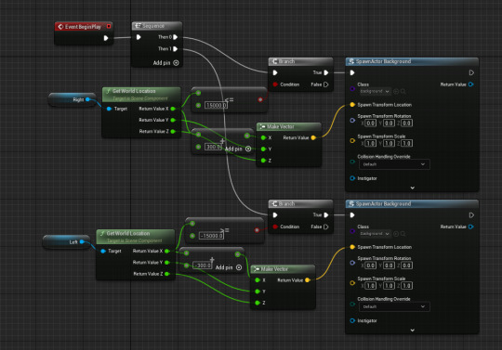Click browse-to-asset icon beside upper SpawnActor Class
This screenshot has height=350, width=502.
click(396, 91)
